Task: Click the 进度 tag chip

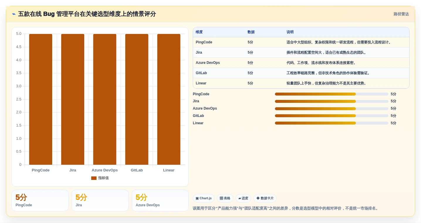Action: (x=243, y=198)
